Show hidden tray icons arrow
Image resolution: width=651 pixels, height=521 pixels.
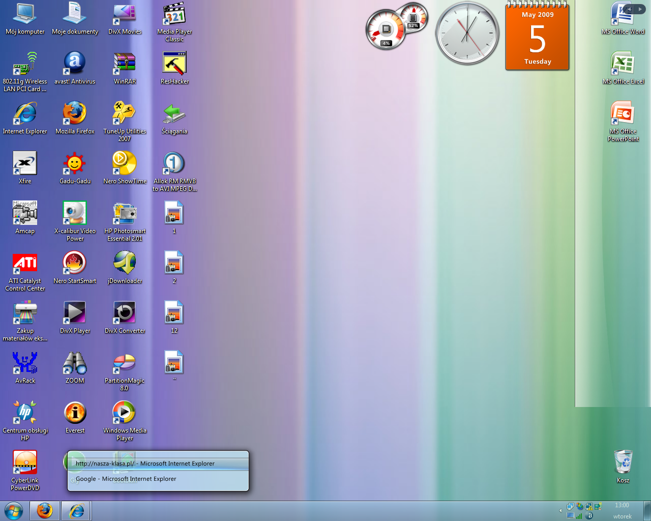coord(560,510)
